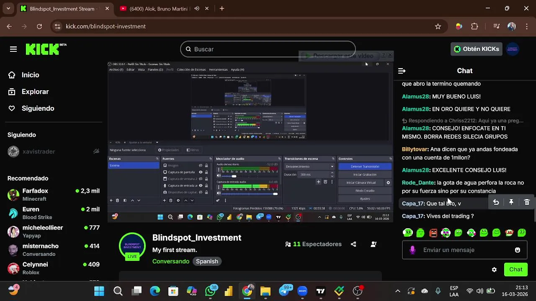Reply to Capa_17's message icon
The height and width of the screenshot is (301, 536).
coord(496,202)
